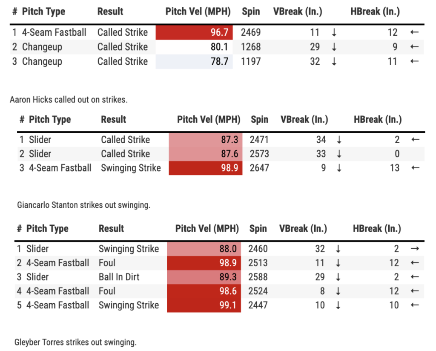Click the pink 87.3 velocity cell
The image size is (436, 351).
tap(205, 140)
